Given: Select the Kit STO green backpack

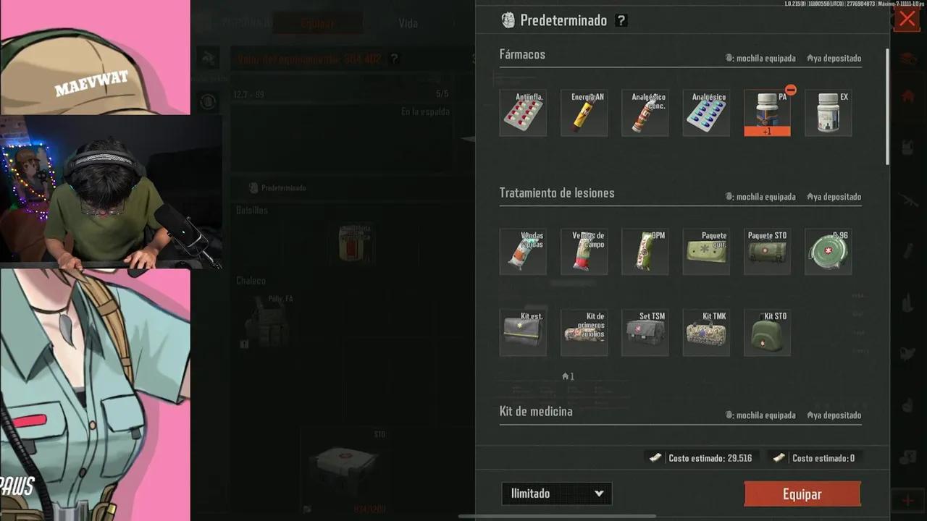Looking at the screenshot, I should pos(767,332).
